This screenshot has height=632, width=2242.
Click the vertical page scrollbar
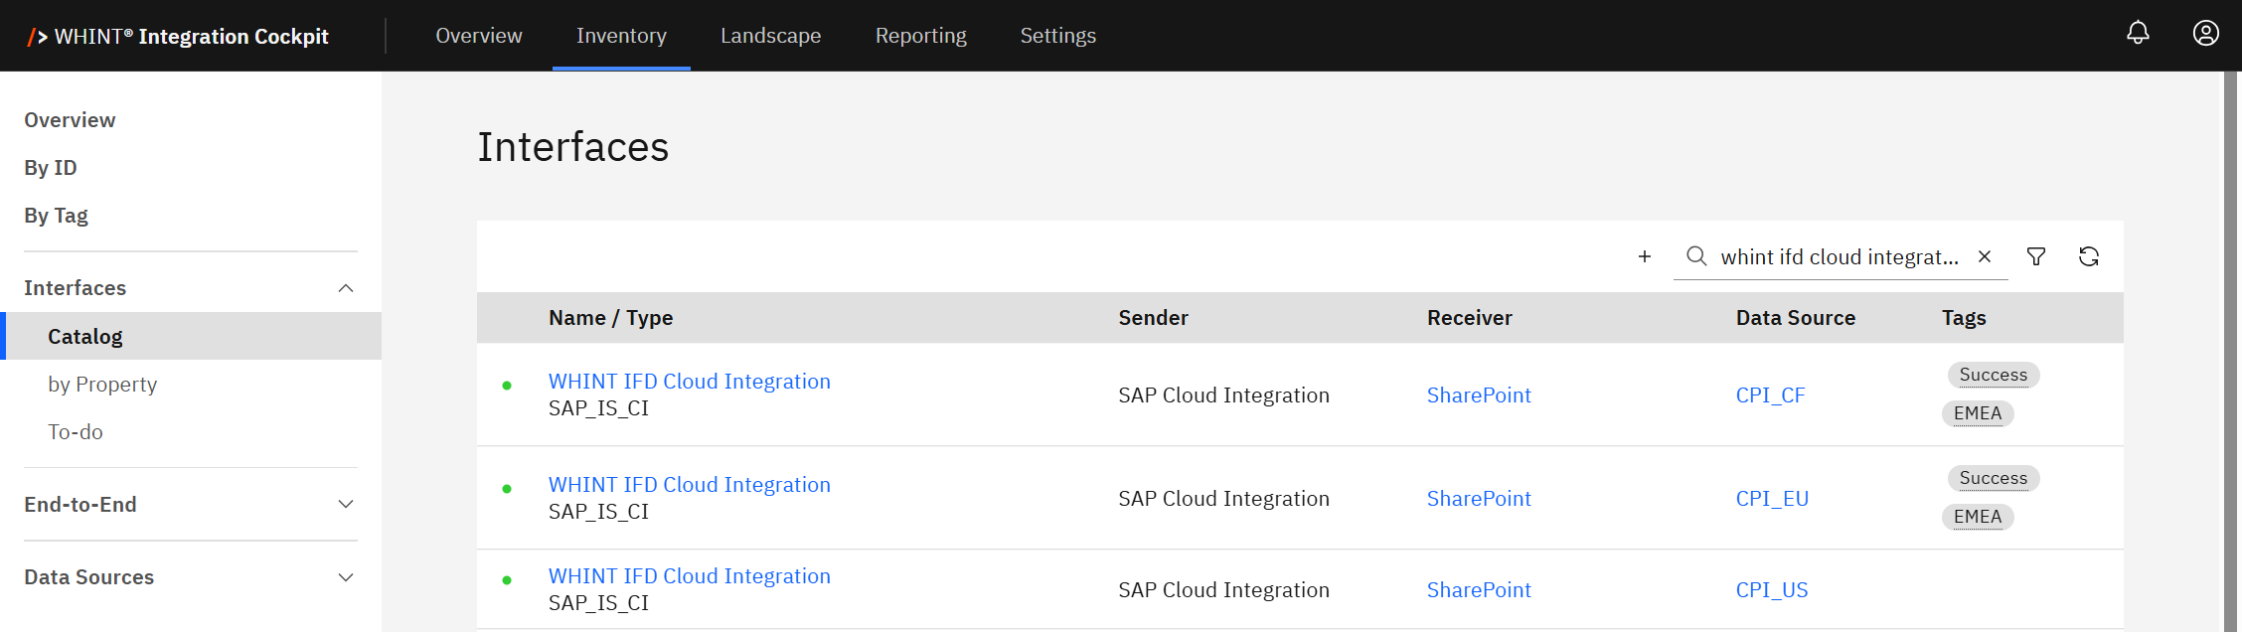pos(2231,351)
